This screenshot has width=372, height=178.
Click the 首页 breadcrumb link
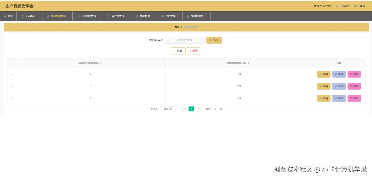[x=177, y=27]
